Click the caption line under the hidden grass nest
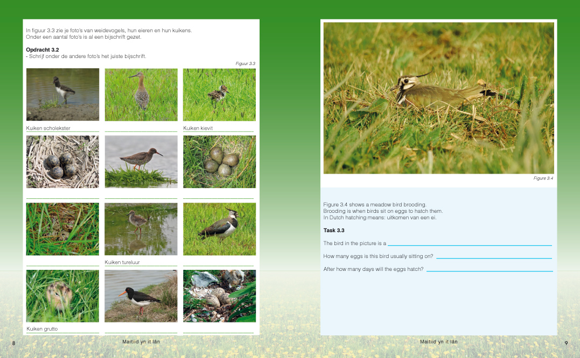The width and height of the screenshot is (580, 358). coord(62,266)
